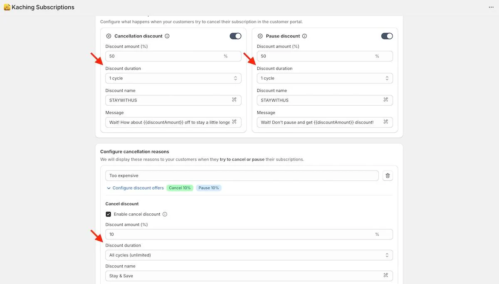Edit the Pause STAYWITHUS discount name field
This screenshot has height=284, width=499.
tap(325, 100)
